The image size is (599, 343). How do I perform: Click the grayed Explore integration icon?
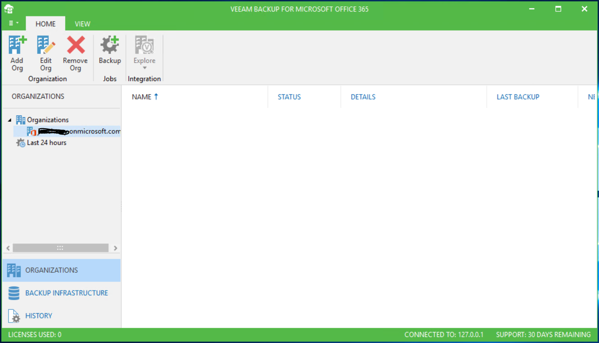[x=145, y=46]
